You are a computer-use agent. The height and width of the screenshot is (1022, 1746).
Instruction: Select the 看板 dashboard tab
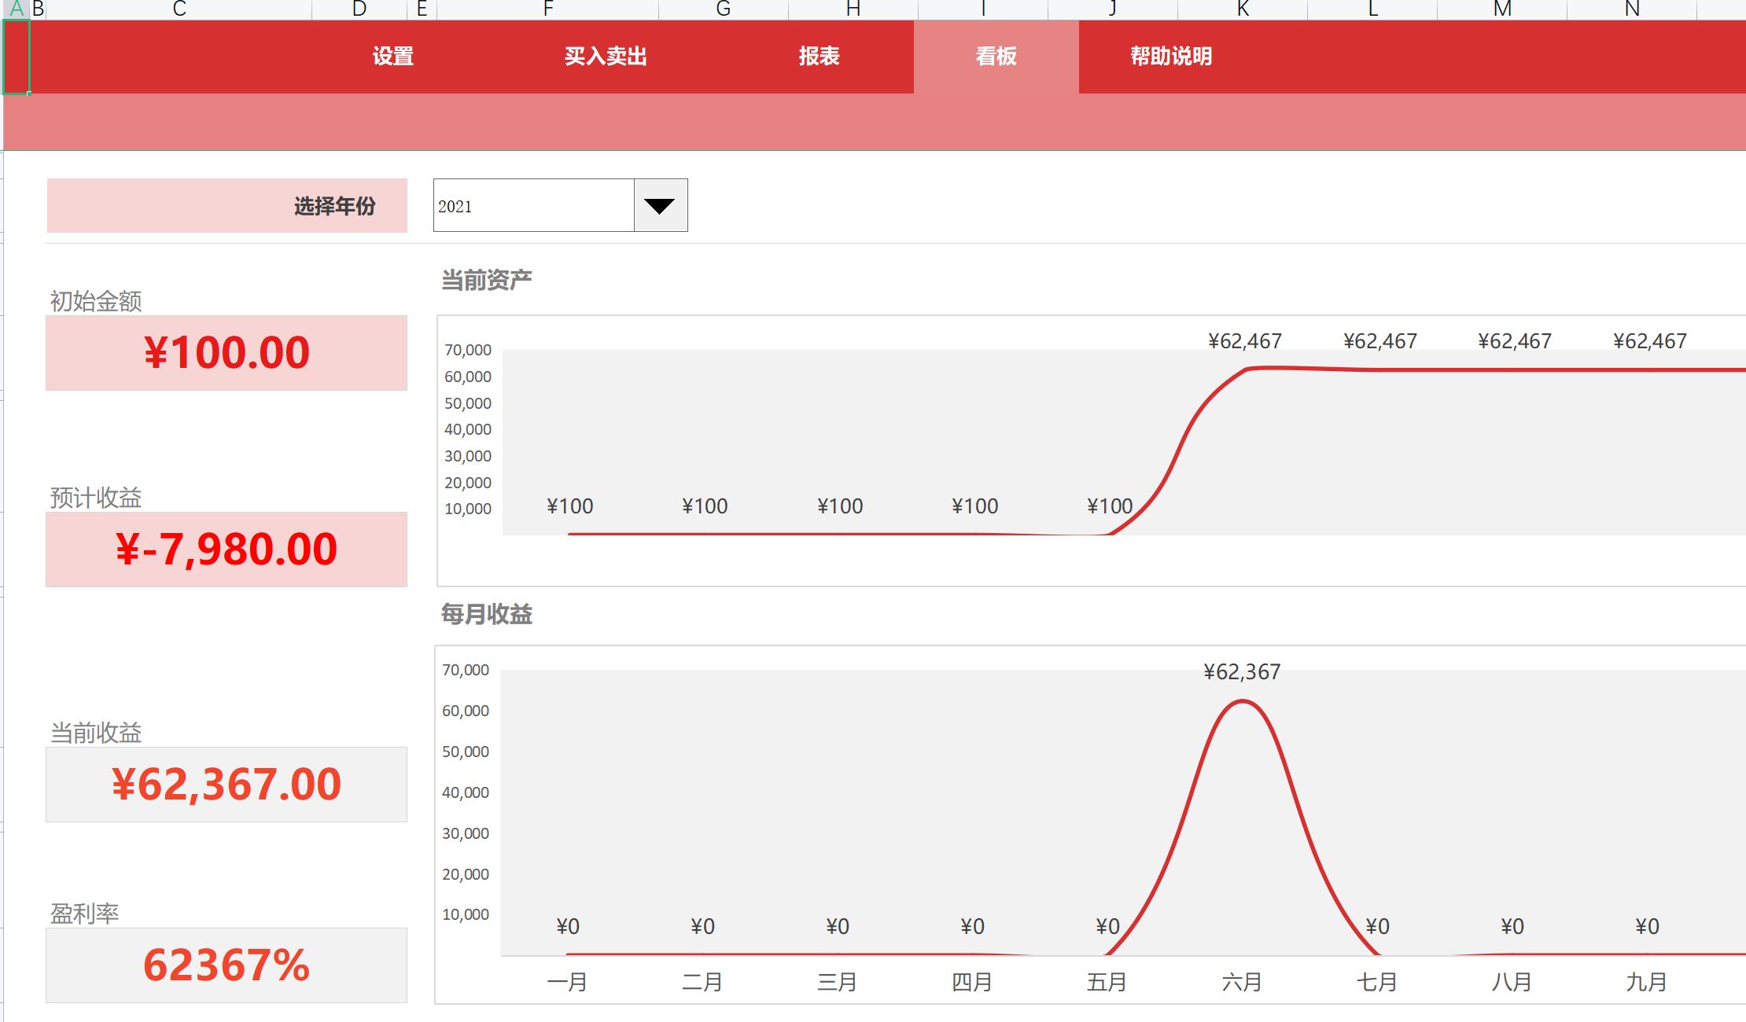click(994, 56)
